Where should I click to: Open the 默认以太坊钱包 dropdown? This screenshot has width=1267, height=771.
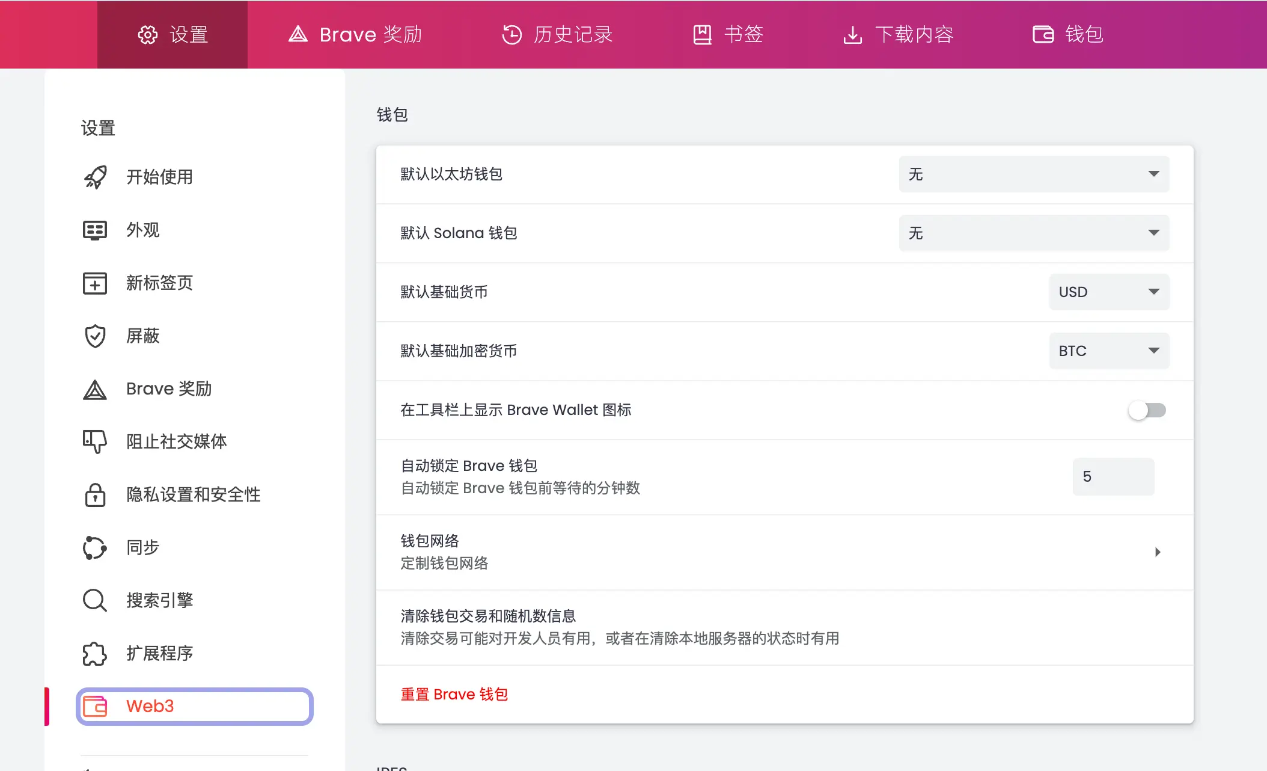(x=1034, y=174)
